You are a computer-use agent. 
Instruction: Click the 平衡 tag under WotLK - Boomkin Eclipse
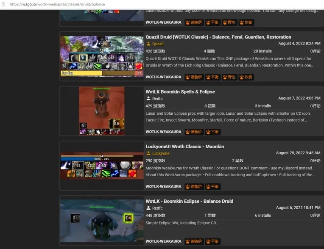(213, 241)
